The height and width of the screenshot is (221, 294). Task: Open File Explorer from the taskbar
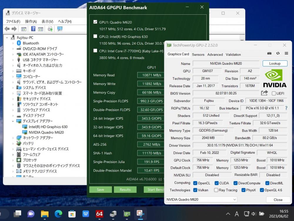click(45, 214)
